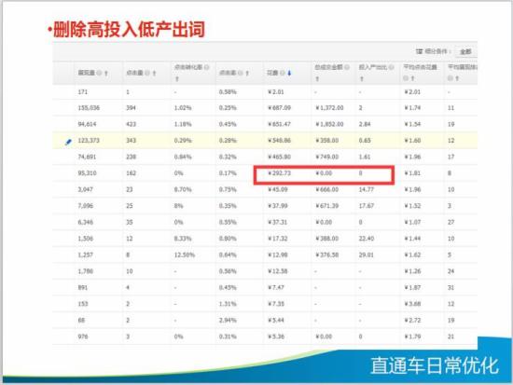Screen dimensions: 513x385
Task: Sort 投入产出比 column using arrow
Action: (362, 79)
